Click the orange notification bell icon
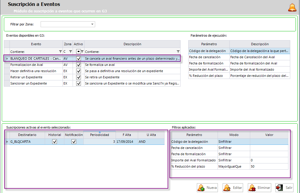 pos(292,7)
